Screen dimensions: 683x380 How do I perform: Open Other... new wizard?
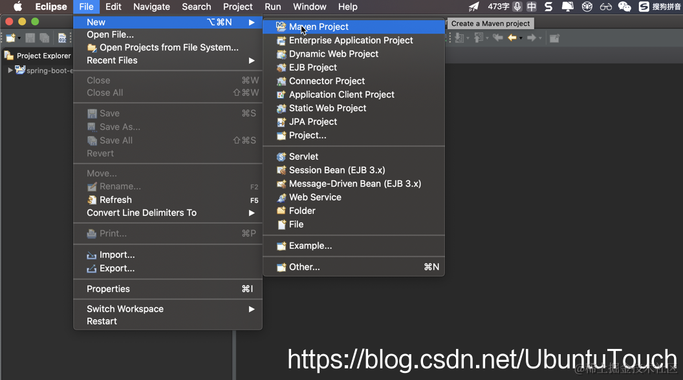point(354,267)
